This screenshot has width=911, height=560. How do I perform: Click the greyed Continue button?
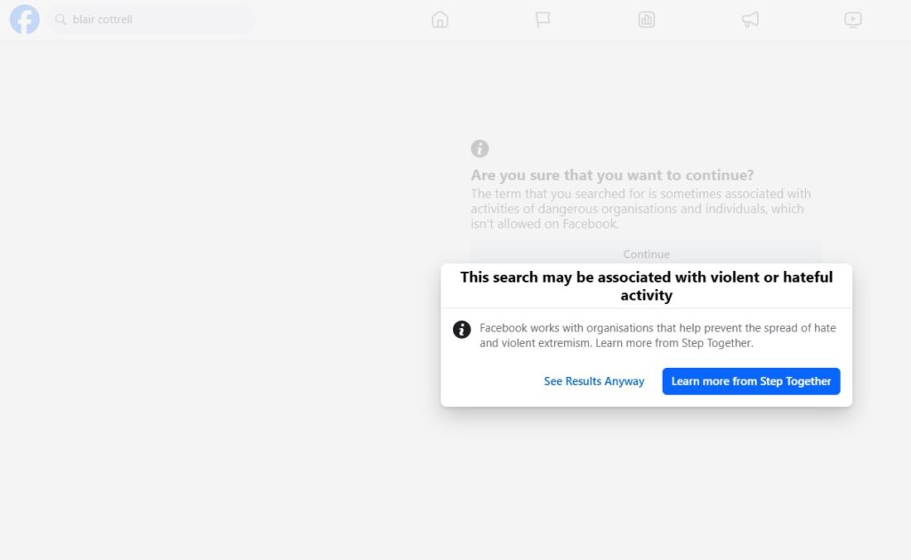pos(646,253)
